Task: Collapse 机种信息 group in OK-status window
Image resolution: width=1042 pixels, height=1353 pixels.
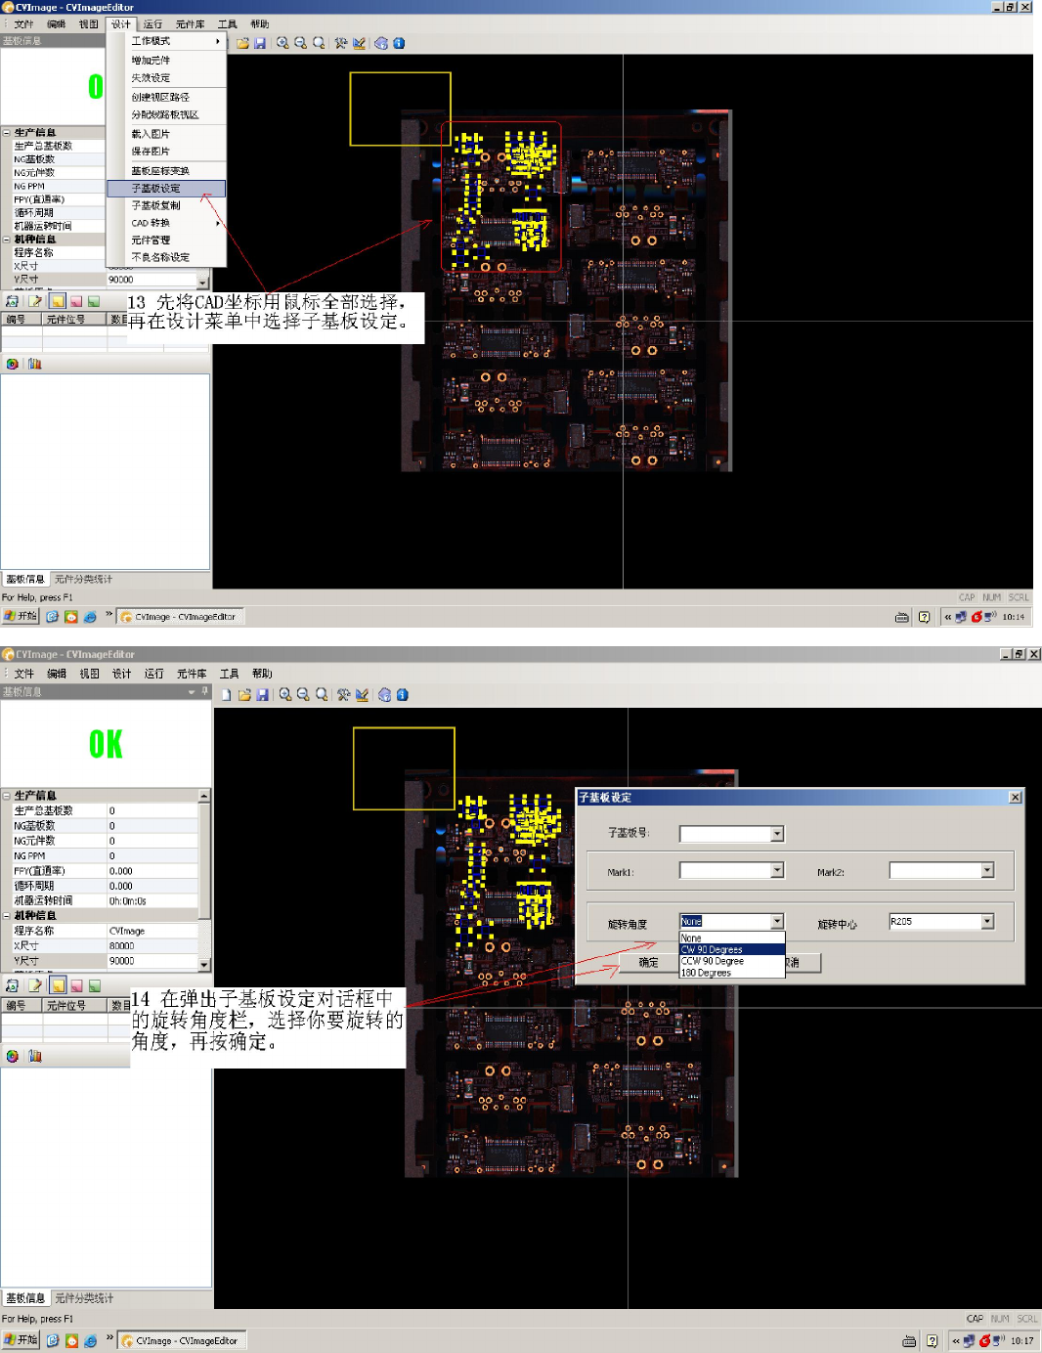Action: [x=7, y=916]
